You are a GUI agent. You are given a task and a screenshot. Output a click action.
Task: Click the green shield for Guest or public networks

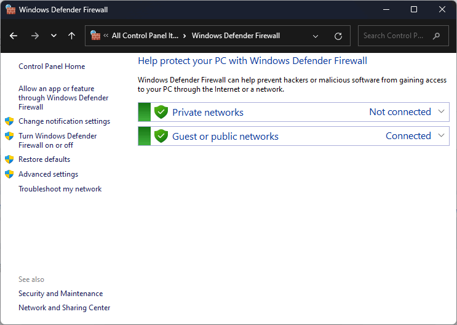pyautogui.click(x=161, y=136)
